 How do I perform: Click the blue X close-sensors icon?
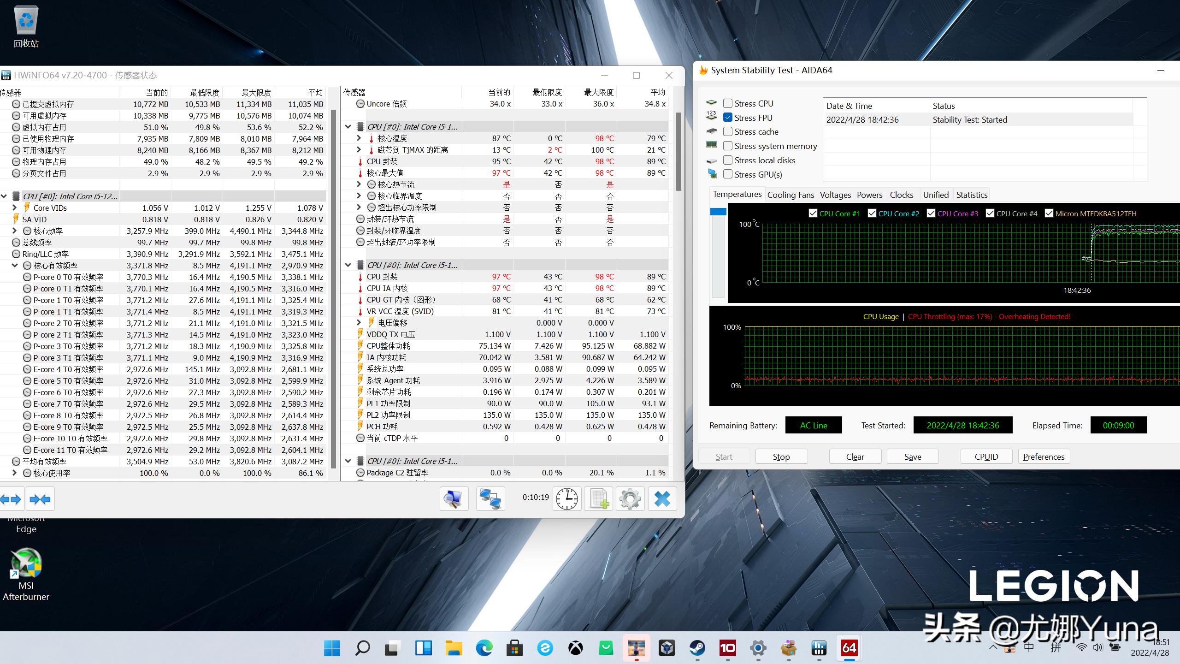[662, 499]
